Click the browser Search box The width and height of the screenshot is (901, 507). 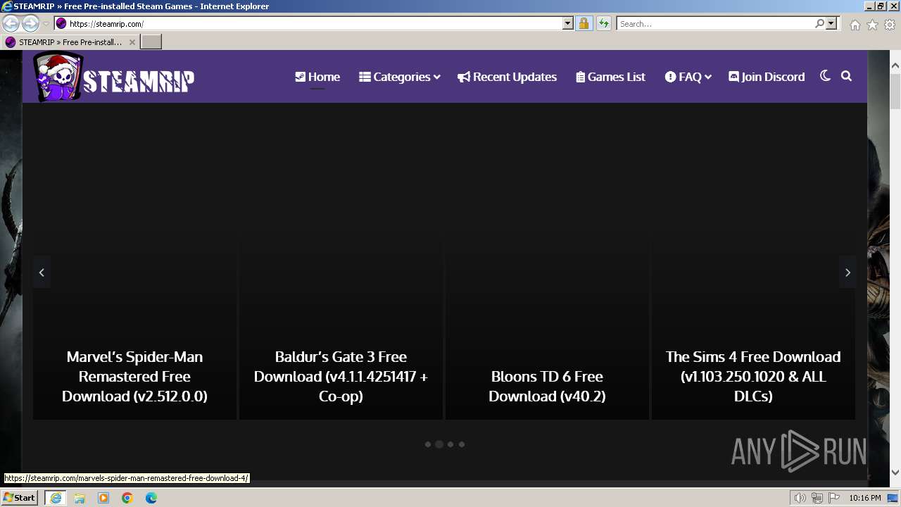point(715,24)
